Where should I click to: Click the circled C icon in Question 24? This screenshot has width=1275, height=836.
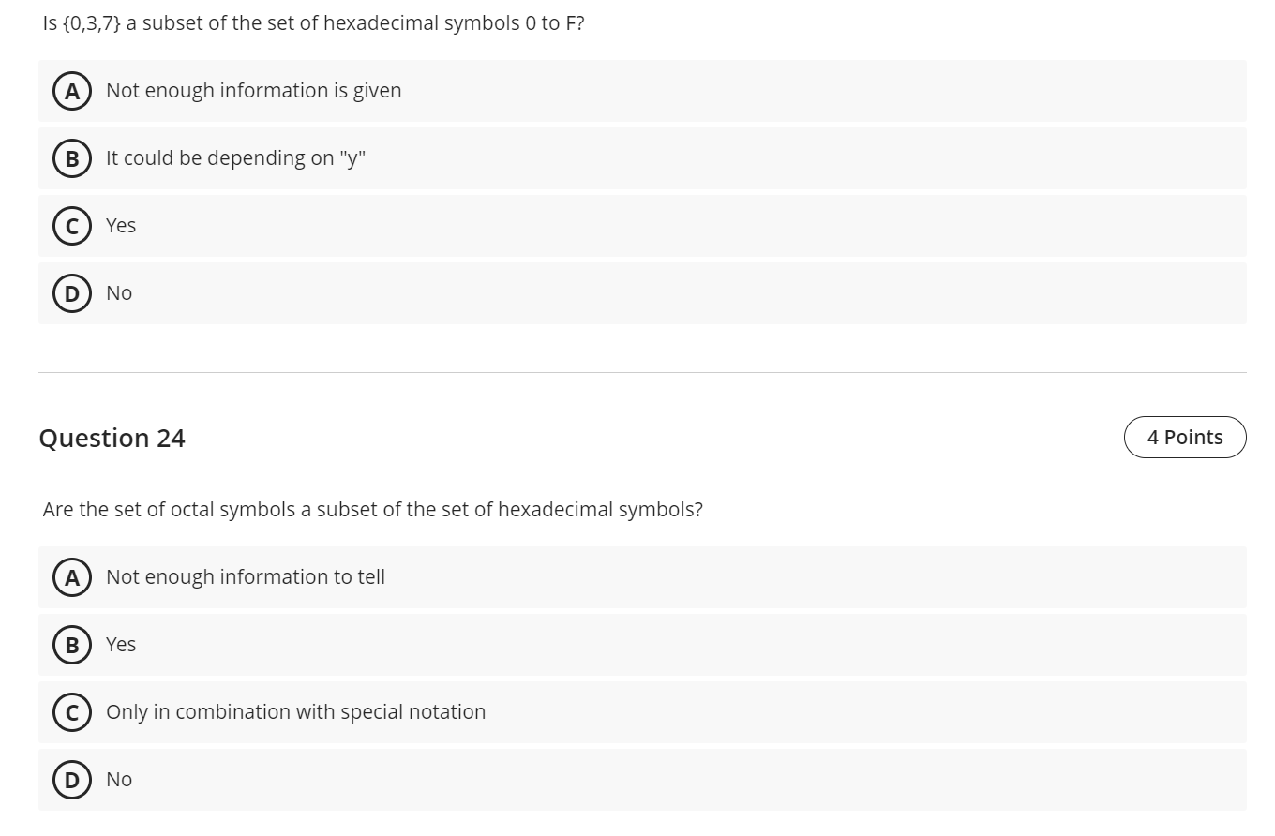point(72,712)
